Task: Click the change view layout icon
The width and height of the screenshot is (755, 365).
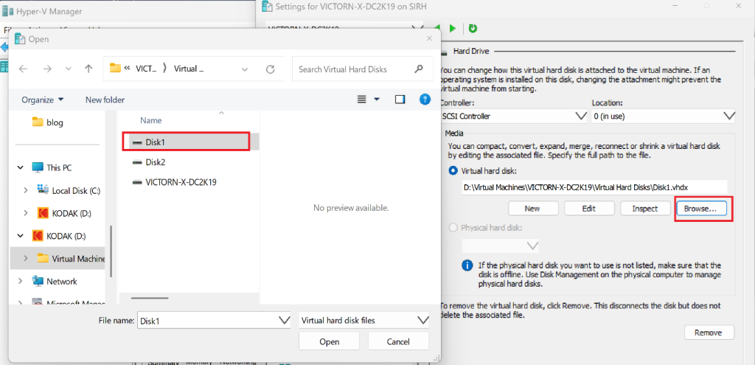Action: pyautogui.click(x=362, y=100)
